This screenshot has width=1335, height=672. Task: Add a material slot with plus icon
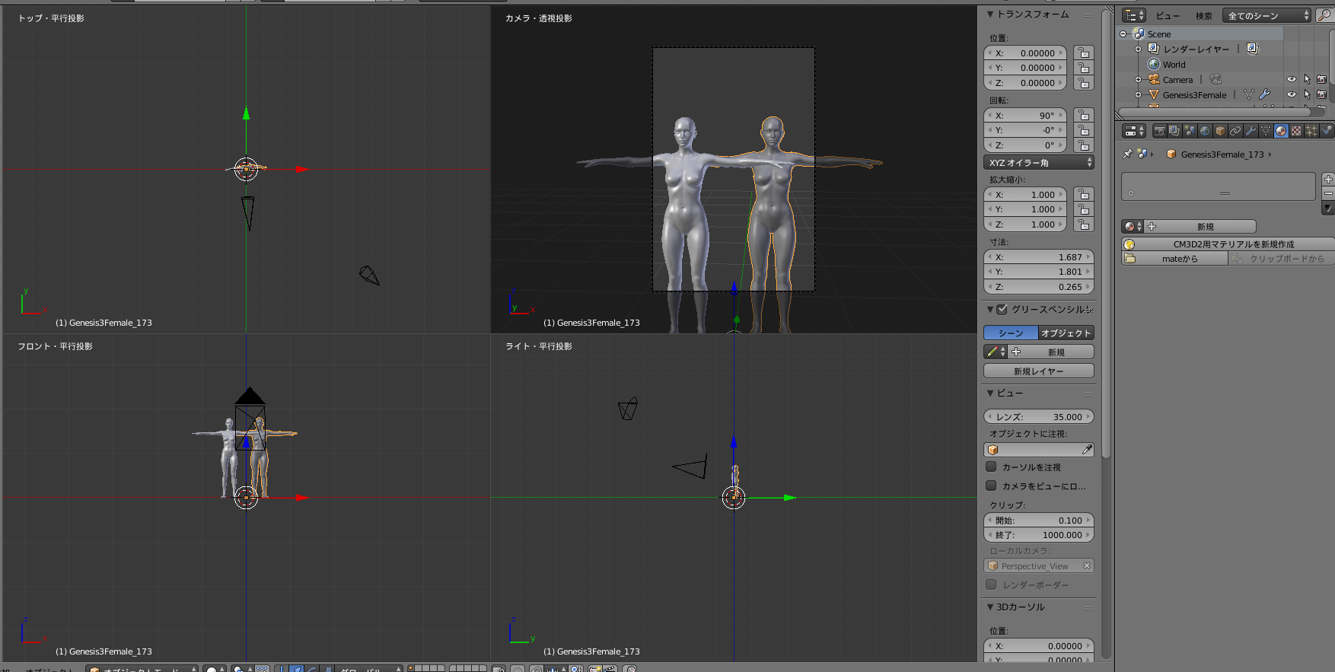1328,180
